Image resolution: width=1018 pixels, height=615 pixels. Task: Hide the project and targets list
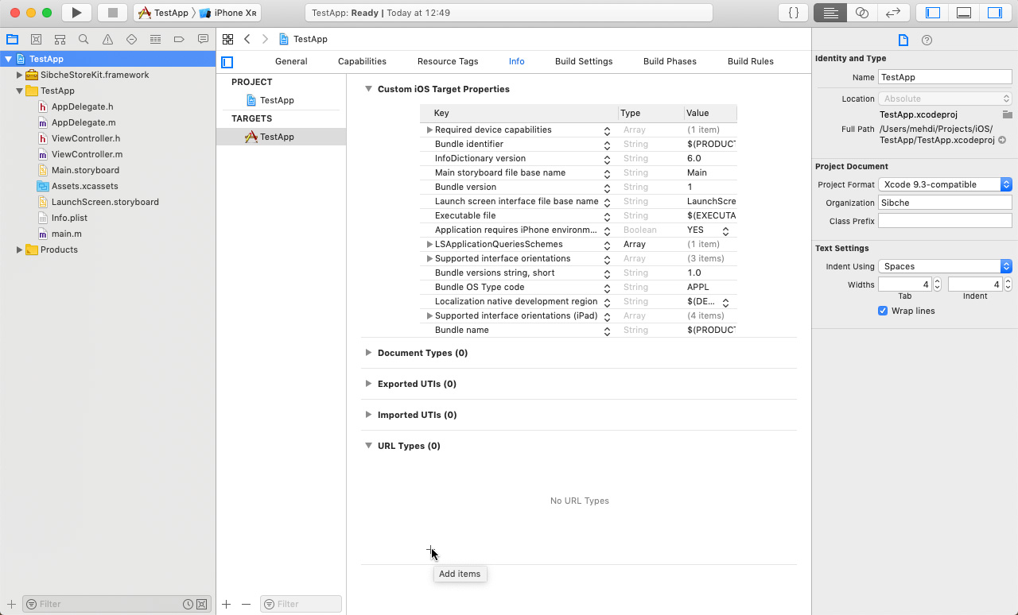pos(227,62)
